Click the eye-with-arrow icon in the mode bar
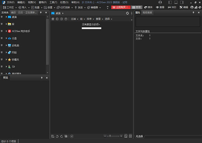 click(200, 7)
